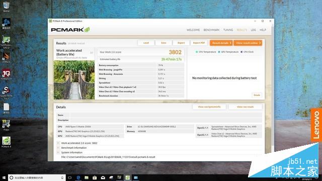This screenshot has height=181, width=322.
Task: Expand the Work accelerated 2.0 score row
Action: click(x=58, y=143)
